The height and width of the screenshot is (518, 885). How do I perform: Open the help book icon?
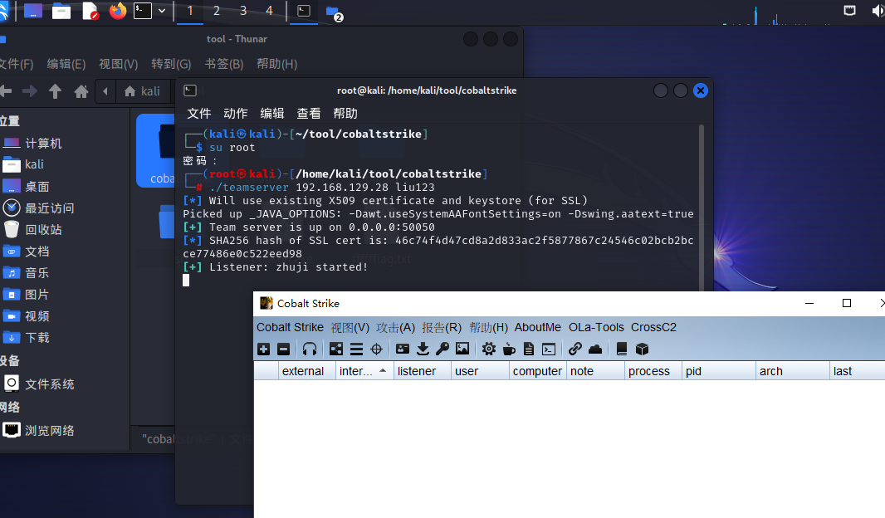pyautogui.click(x=622, y=349)
